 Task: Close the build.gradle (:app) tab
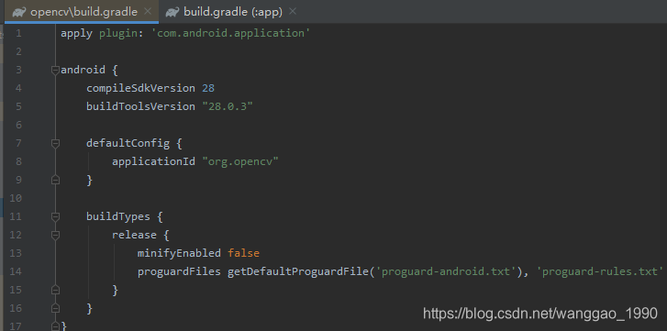point(293,12)
